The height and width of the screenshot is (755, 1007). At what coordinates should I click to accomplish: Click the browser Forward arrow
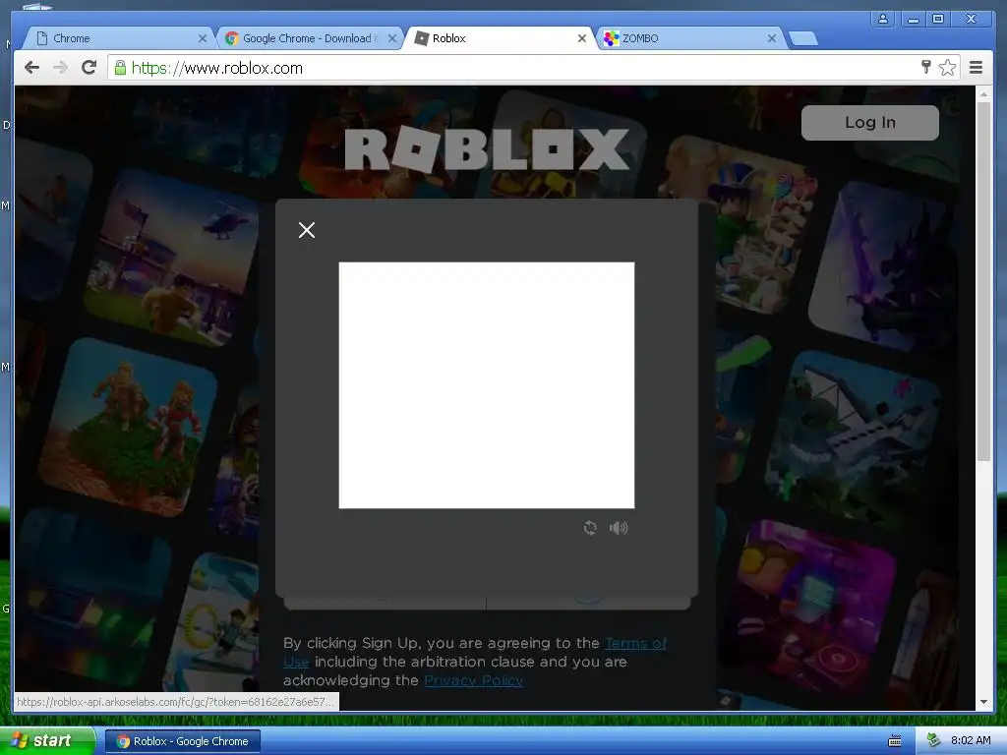60,68
